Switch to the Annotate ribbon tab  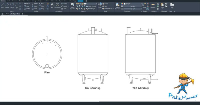click(x=14, y=1)
